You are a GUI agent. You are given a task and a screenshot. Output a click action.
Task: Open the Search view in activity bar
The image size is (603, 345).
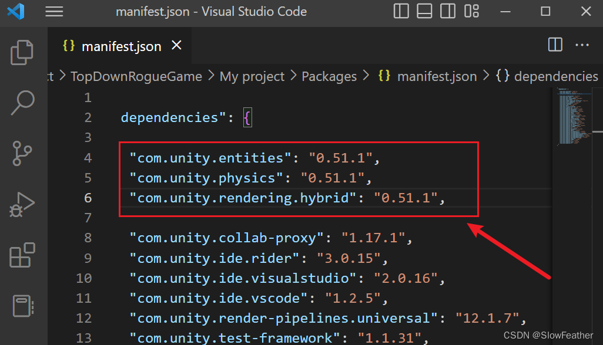[23, 103]
